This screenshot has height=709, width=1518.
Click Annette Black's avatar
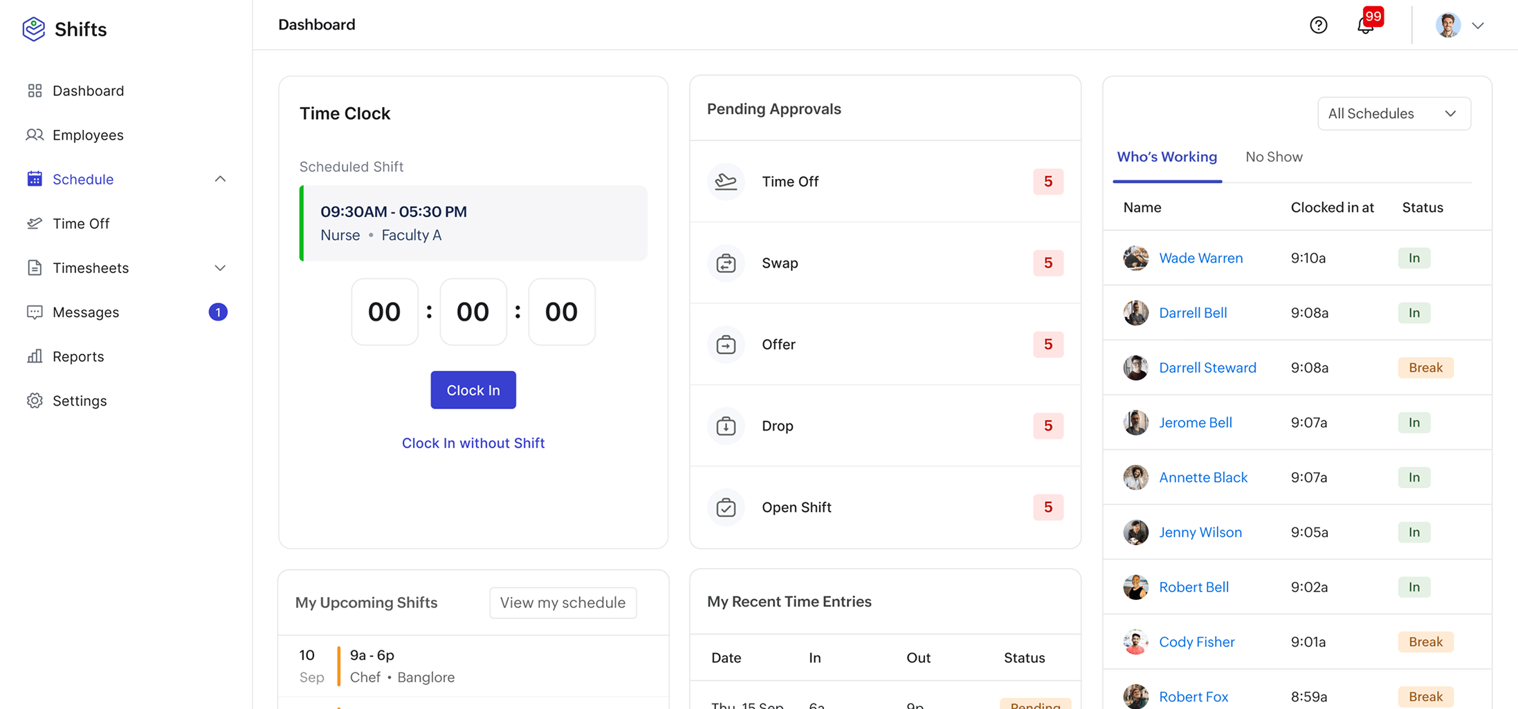(x=1135, y=477)
